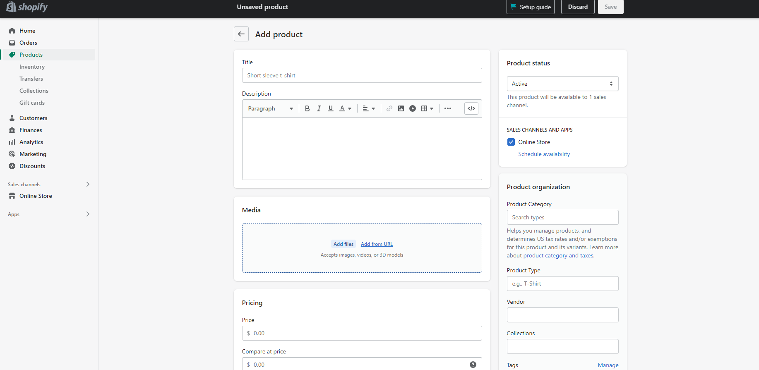Open more formatting options ellipsis
Screen dimensions: 759x370
[x=447, y=108]
